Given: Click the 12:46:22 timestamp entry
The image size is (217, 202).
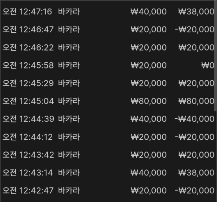Looking at the screenshot, I should (x=37, y=47).
